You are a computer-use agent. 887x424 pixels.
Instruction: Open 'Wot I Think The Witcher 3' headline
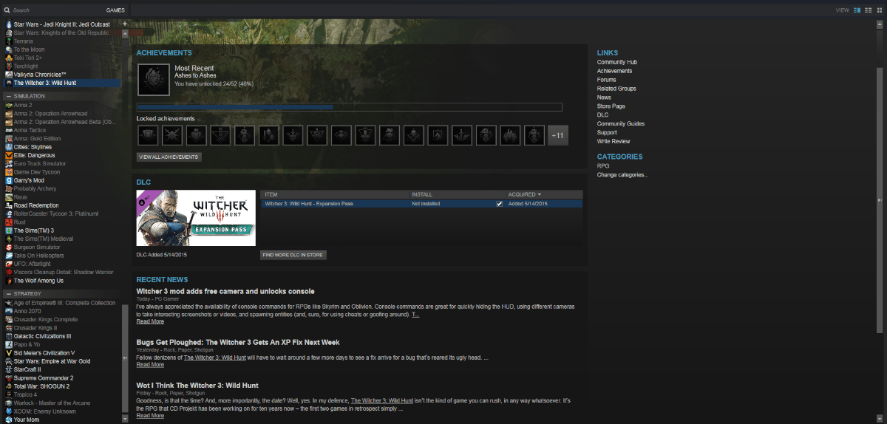click(197, 386)
